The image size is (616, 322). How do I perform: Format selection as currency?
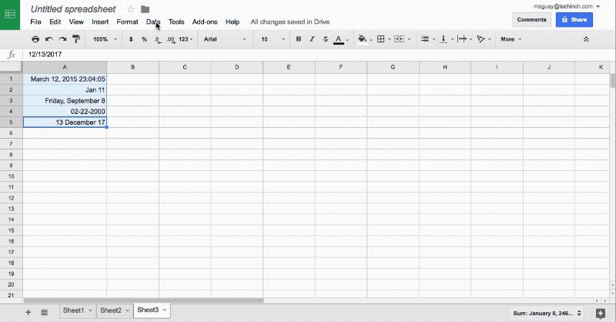pyautogui.click(x=131, y=39)
